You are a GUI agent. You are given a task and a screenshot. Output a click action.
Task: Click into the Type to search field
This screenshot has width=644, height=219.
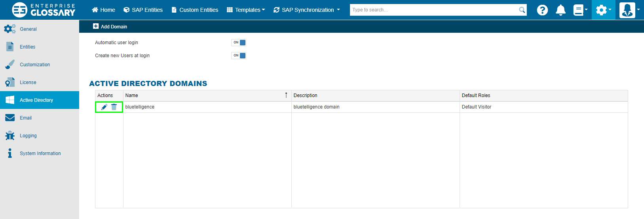tap(433, 10)
